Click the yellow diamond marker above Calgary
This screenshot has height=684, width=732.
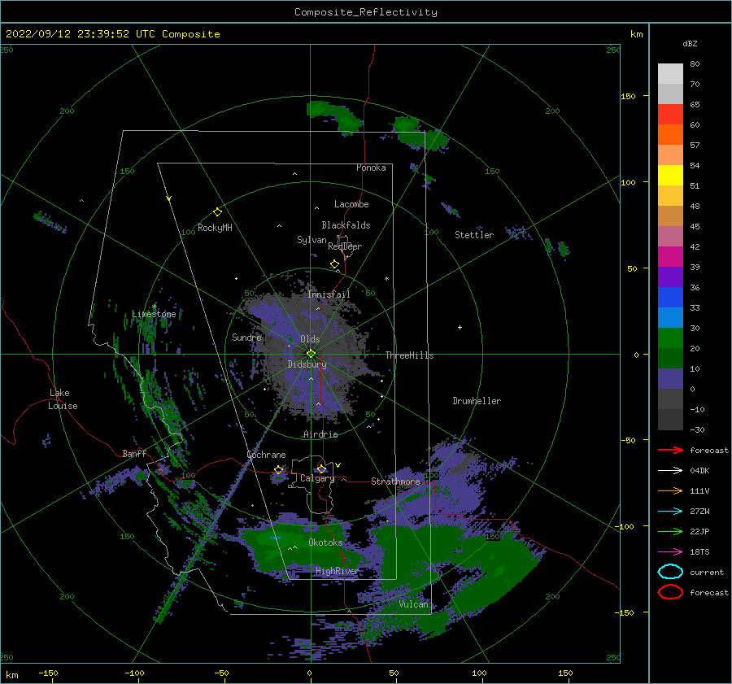pos(321,468)
